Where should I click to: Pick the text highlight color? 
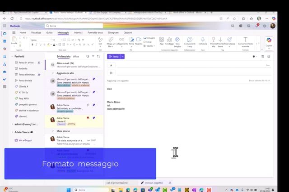[48, 45]
